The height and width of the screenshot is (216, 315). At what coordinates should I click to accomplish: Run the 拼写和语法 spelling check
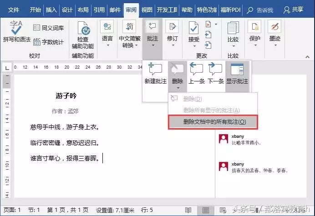point(16,31)
